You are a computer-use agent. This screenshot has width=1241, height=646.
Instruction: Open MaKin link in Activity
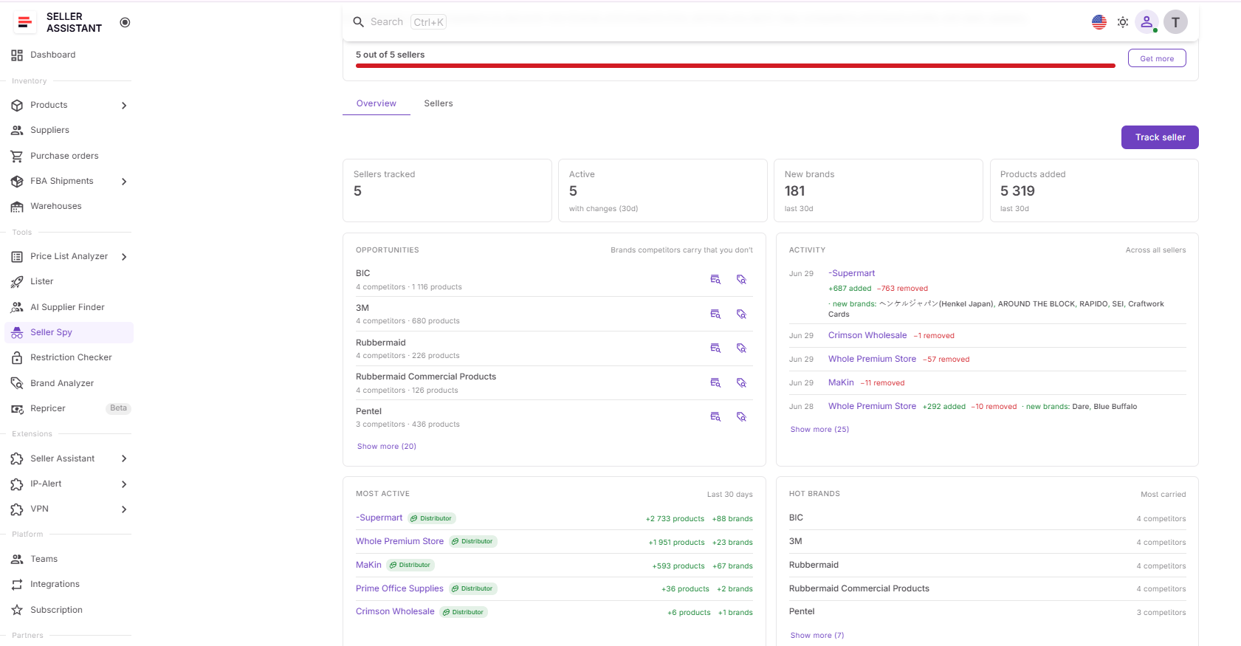[x=841, y=382]
